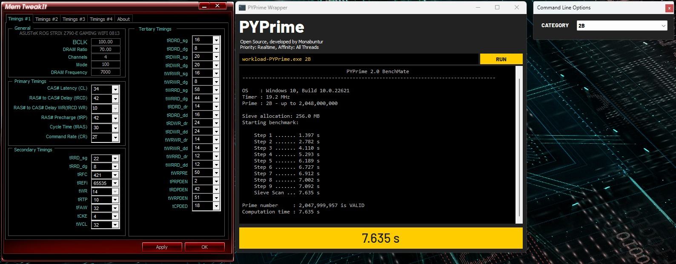Switch to the Timings #2 tab
This screenshot has height=264, width=676.
pyautogui.click(x=46, y=19)
